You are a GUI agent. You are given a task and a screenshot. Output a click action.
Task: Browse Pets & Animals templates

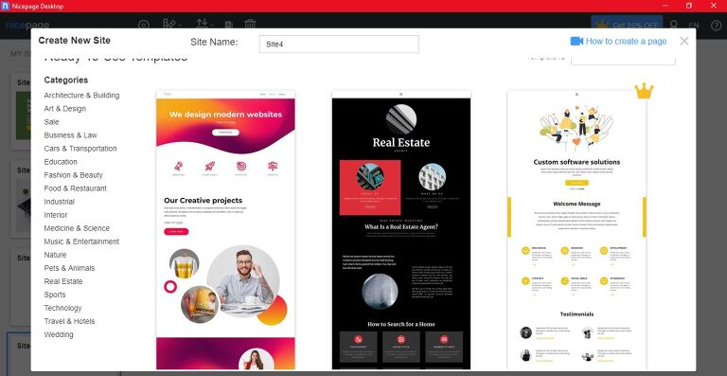click(x=69, y=268)
